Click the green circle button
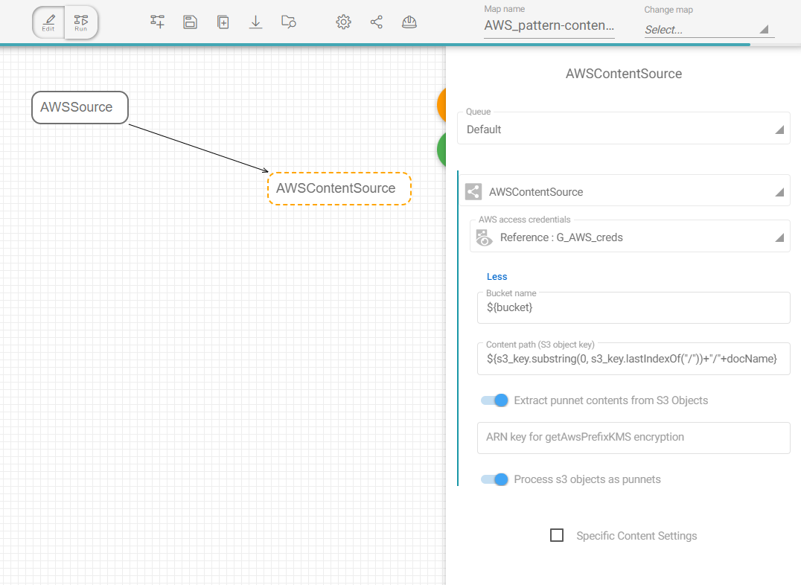 point(442,149)
